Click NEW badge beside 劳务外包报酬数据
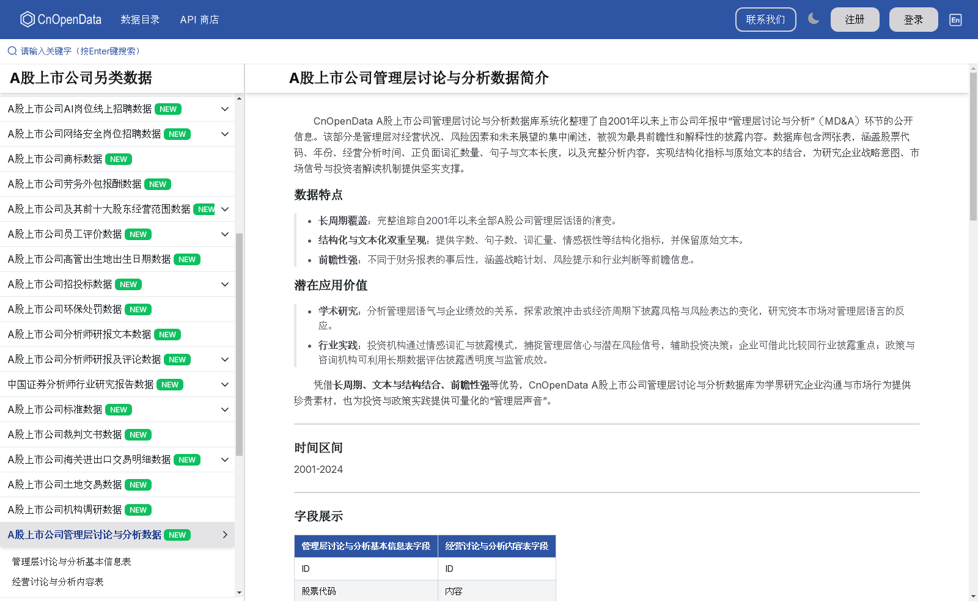The image size is (978, 611). (x=158, y=184)
